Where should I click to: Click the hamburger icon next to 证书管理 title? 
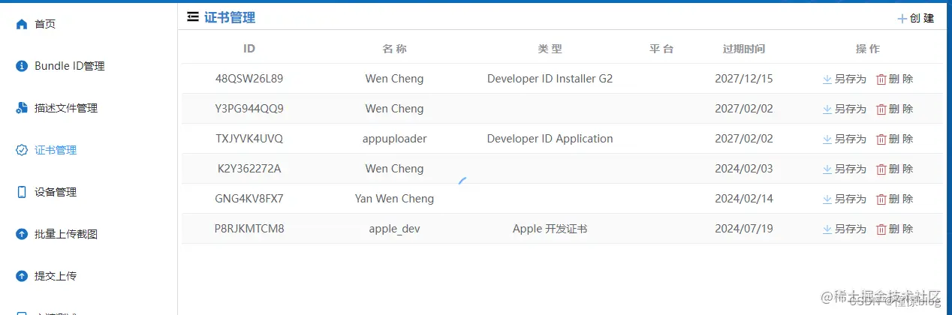coord(193,16)
